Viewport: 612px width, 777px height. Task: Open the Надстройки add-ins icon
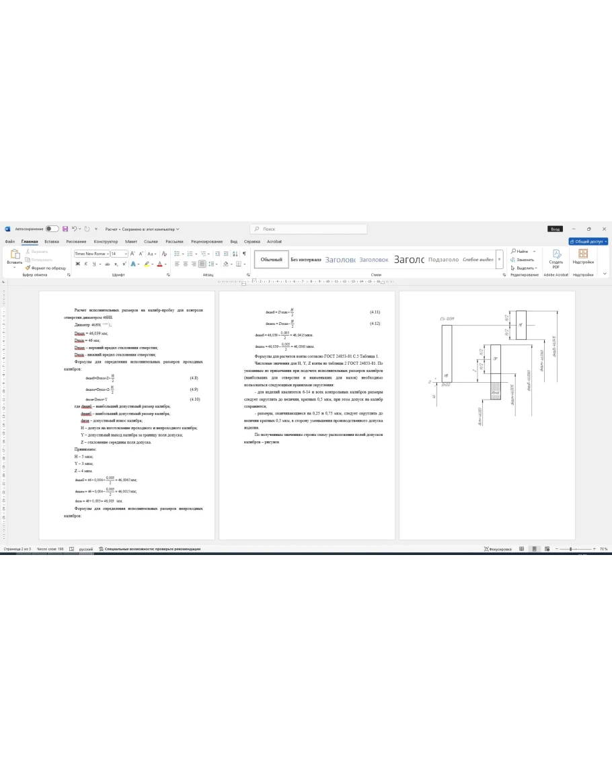pyautogui.click(x=583, y=257)
